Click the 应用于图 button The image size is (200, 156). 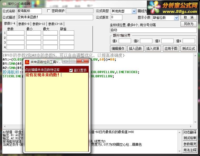point(171,49)
